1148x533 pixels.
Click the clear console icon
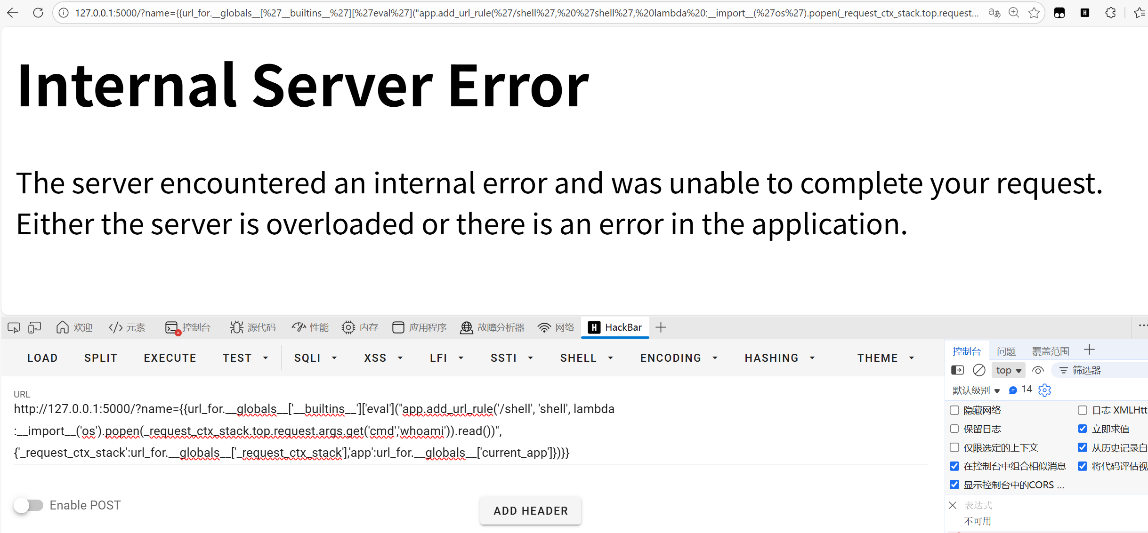(979, 370)
